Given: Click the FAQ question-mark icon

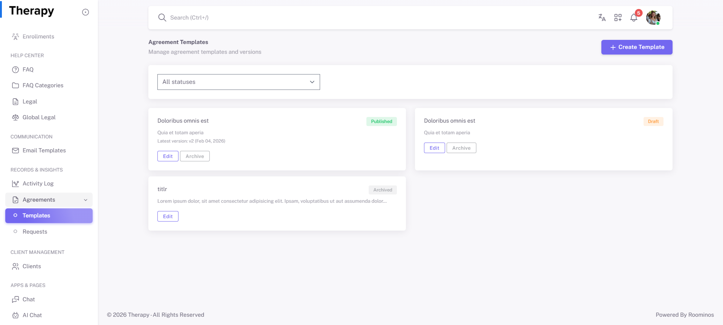Looking at the screenshot, I should pyautogui.click(x=15, y=70).
